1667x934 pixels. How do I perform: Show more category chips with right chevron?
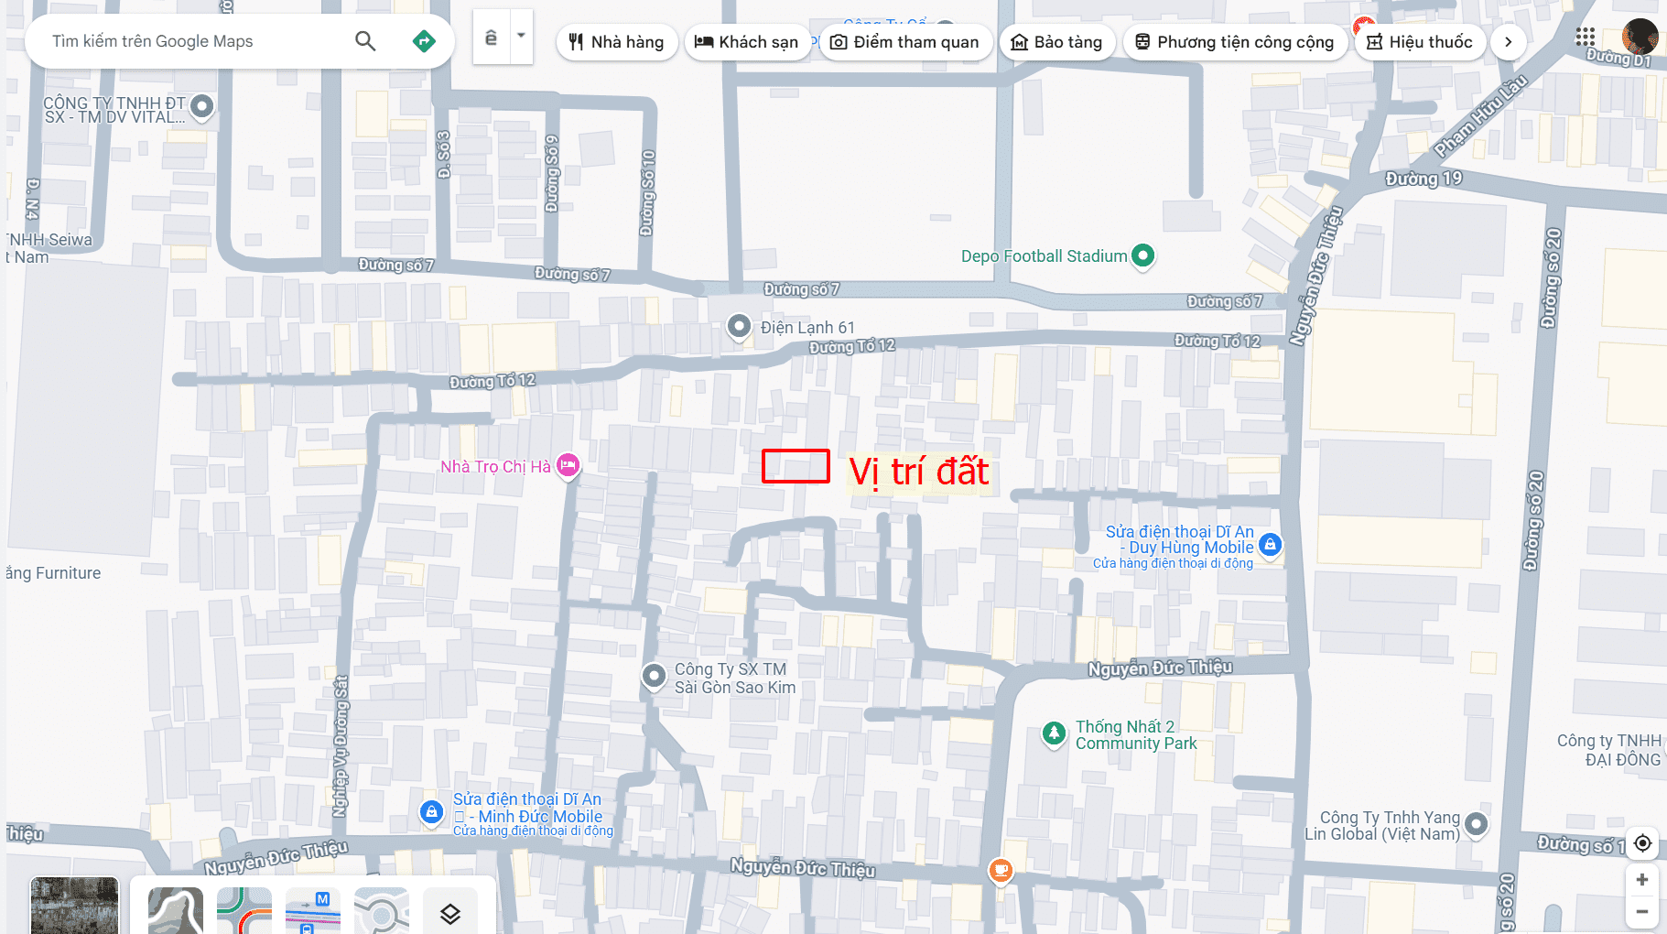coord(1508,42)
